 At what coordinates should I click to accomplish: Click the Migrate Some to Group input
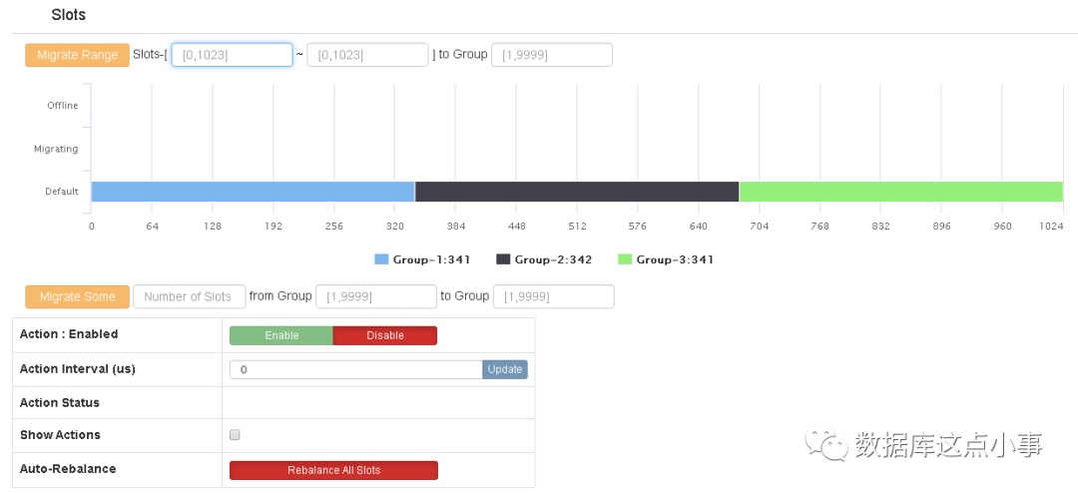pos(553,297)
